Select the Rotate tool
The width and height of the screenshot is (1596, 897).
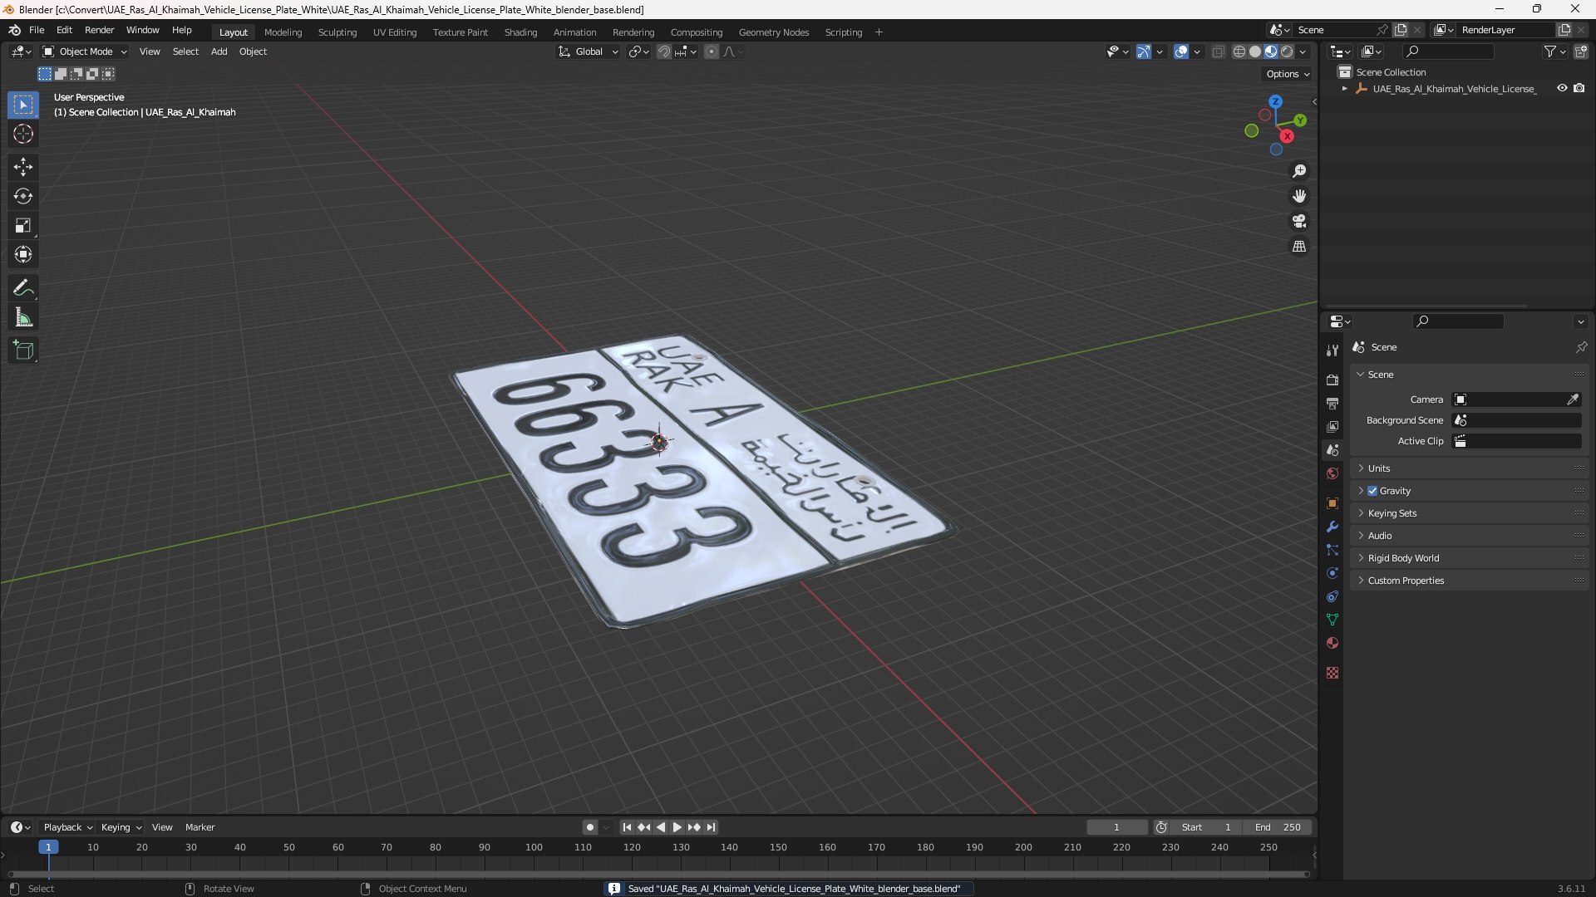pyautogui.click(x=23, y=196)
